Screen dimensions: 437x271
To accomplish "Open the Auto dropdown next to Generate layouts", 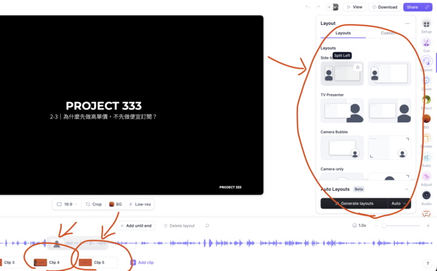I will click(399, 203).
